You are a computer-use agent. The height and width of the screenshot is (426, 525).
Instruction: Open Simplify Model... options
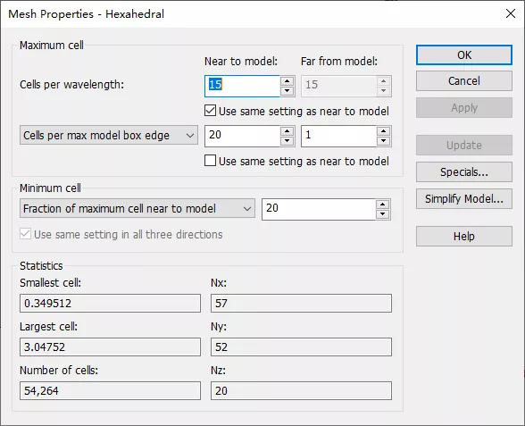(x=464, y=198)
